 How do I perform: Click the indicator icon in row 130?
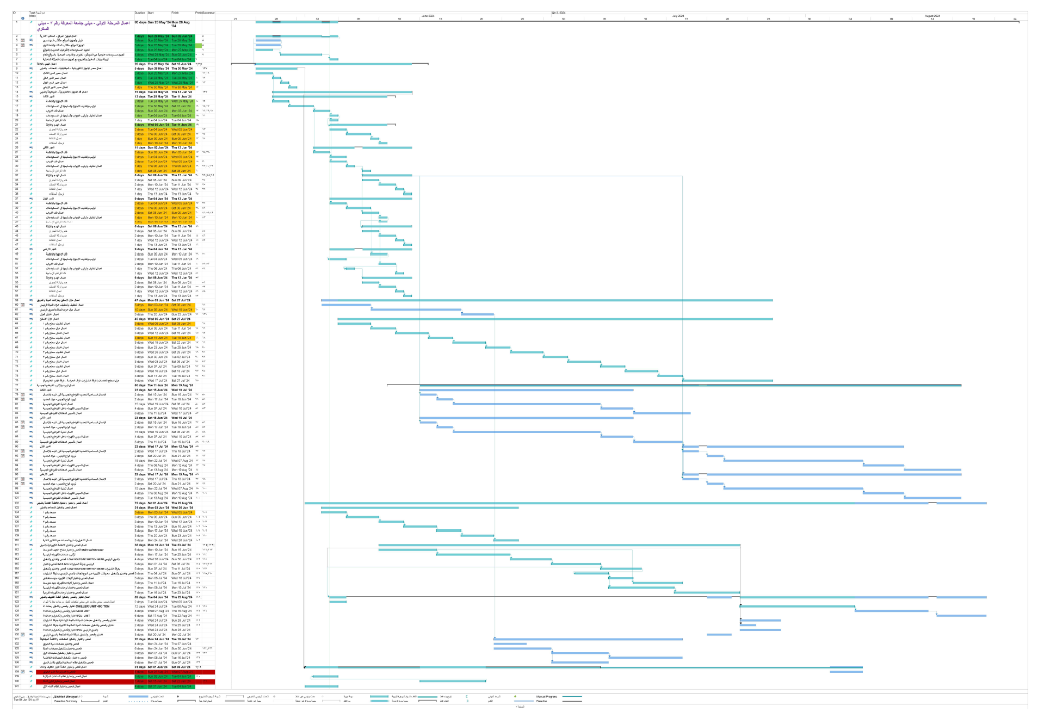click(22, 634)
